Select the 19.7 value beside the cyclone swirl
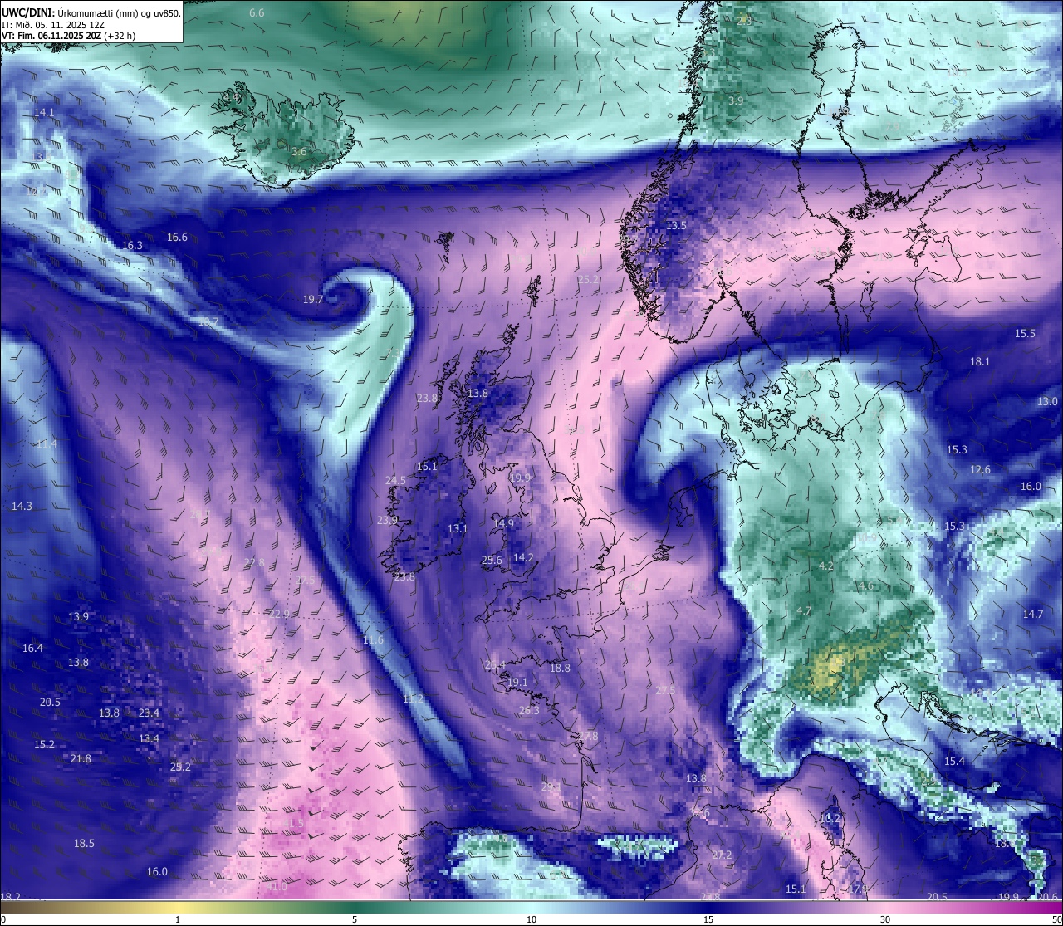1063x926 pixels. [x=313, y=300]
